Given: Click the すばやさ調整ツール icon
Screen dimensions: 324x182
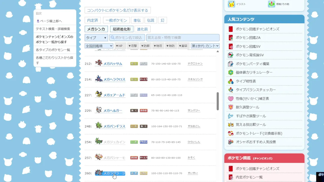Looking at the screenshot, I should (231, 116).
